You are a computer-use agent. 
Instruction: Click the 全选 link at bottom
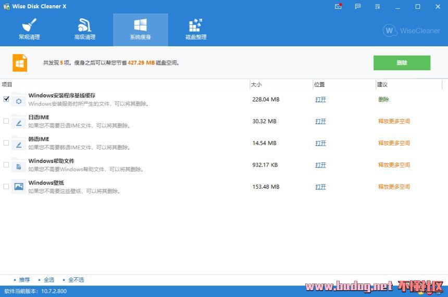49,280
